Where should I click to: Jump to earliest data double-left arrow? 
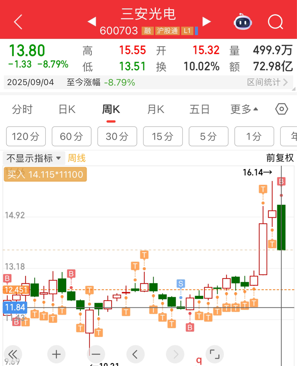tap(13, 354)
